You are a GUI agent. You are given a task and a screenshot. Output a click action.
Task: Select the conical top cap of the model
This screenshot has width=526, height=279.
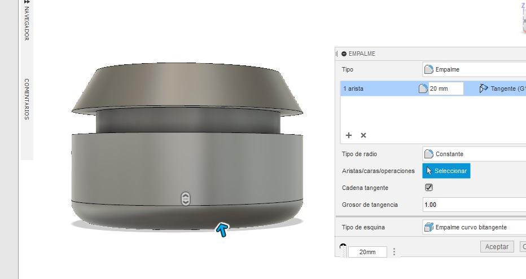click(187, 87)
